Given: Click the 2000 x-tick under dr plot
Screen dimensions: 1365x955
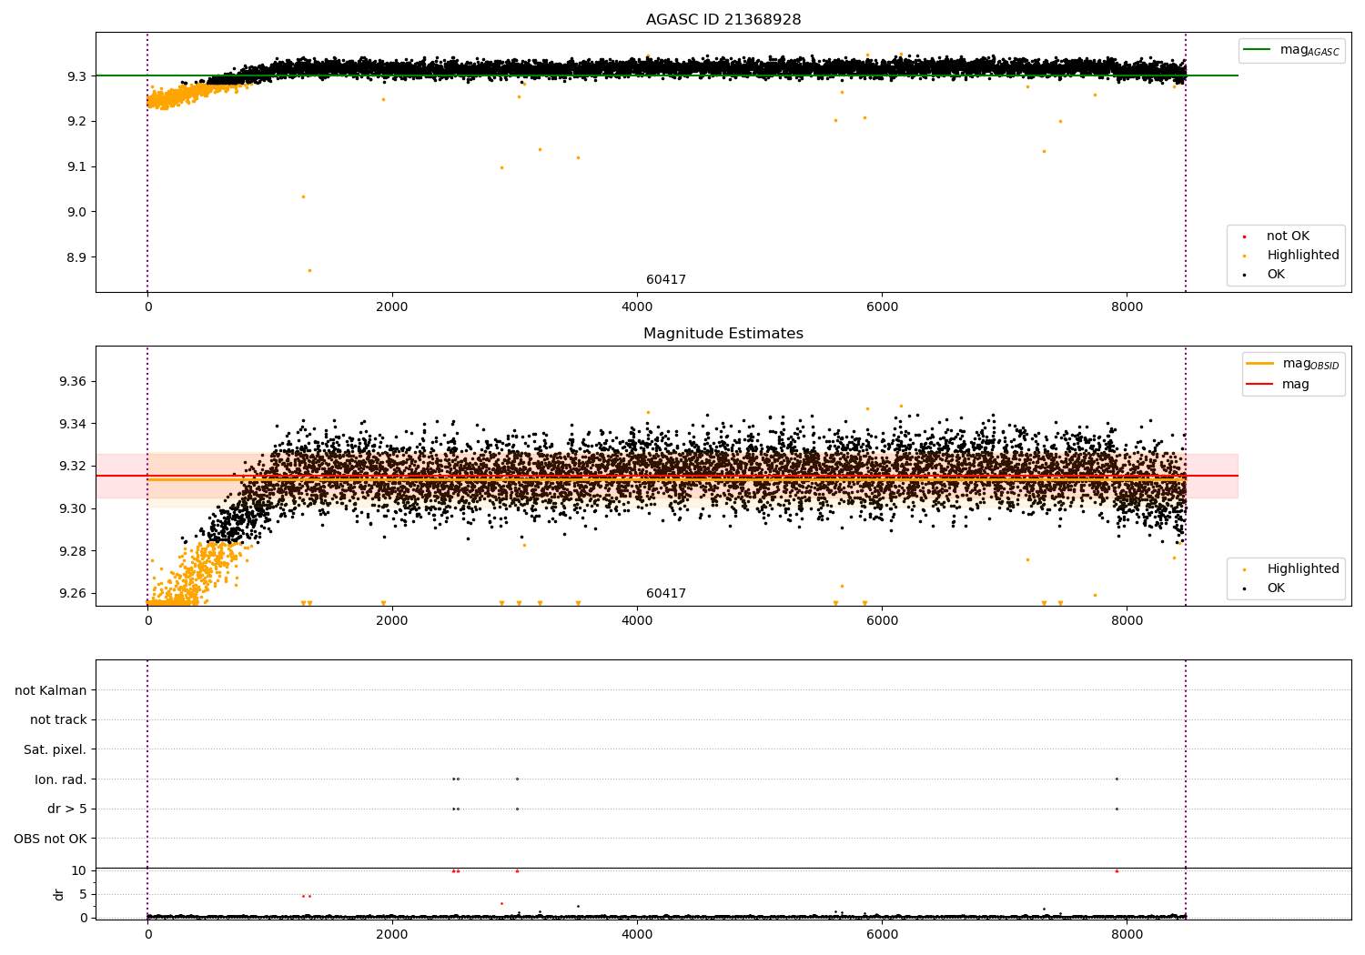Looking at the screenshot, I should 392,935.
